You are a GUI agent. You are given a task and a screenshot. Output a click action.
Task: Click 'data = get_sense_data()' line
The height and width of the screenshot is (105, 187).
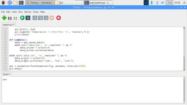30,42
